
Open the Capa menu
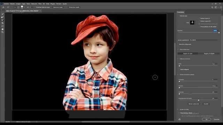[x=24, y=4]
